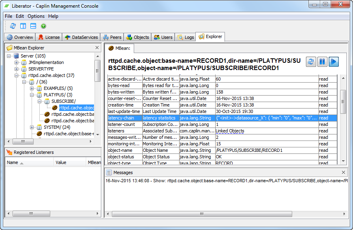Click the 16-Nov-2015 13:46:08 message line

[227, 181]
